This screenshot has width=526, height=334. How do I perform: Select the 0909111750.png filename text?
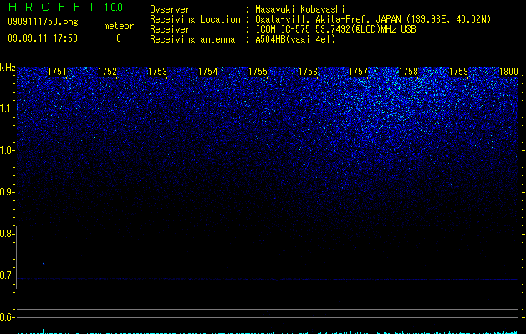tap(43, 23)
